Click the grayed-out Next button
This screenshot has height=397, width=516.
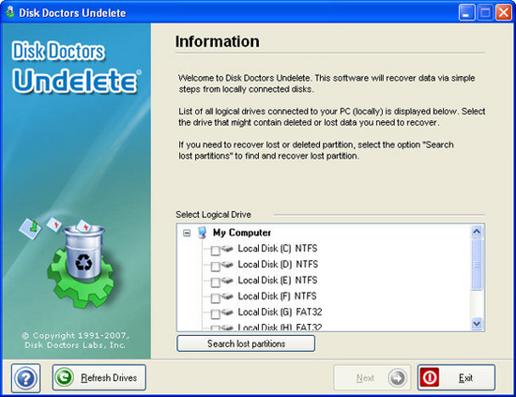[x=372, y=377]
